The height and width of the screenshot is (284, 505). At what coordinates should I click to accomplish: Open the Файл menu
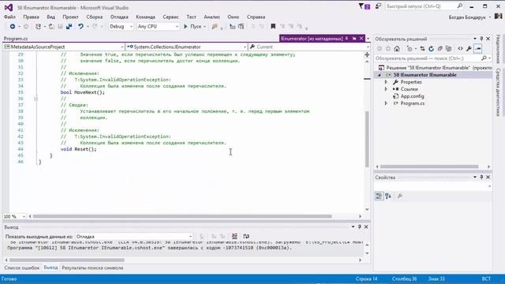pos(9,17)
